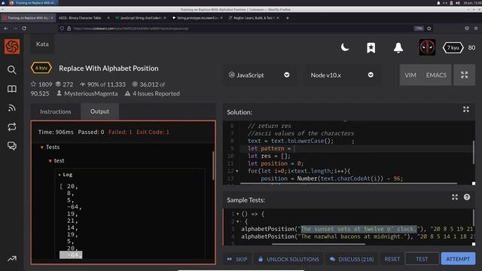Open the bookmarks icon in header
The image size is (482, 271).
point(371,47)
